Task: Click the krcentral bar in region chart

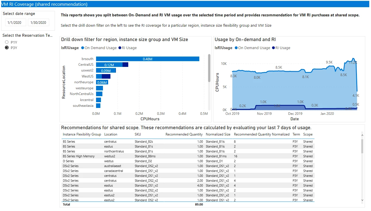Action: [x=98, y=100]
